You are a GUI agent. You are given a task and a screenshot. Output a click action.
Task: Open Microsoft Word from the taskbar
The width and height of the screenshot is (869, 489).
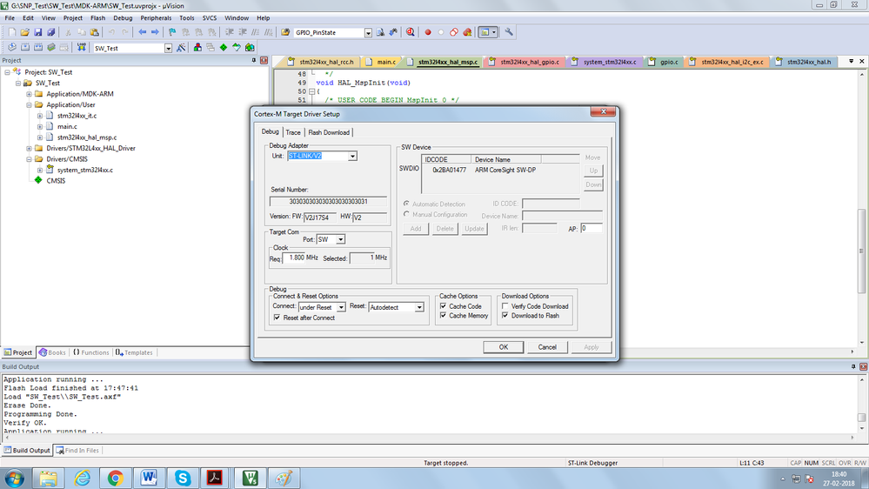(x=149, y=478)
